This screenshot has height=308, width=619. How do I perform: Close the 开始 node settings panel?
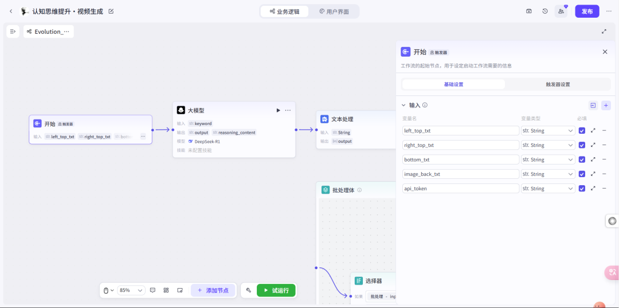tap(605, 52)
